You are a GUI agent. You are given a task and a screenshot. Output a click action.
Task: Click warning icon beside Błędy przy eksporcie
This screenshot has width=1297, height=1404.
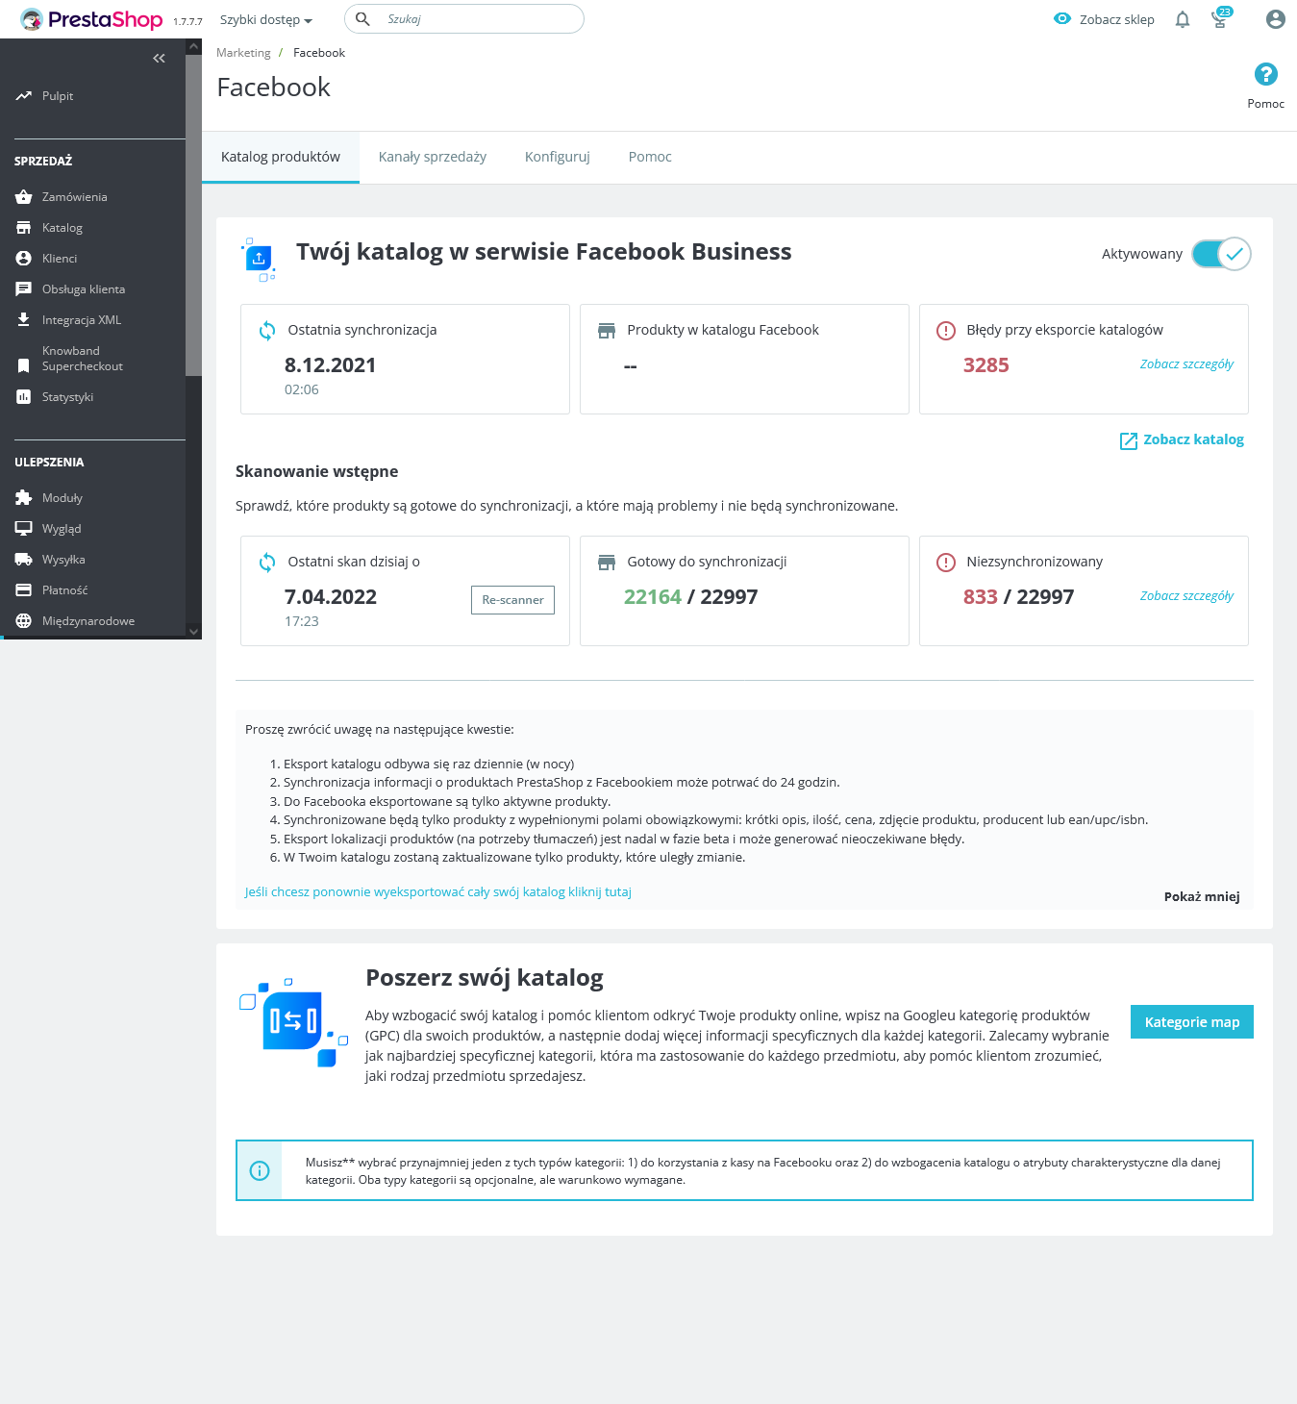[946, 331]
